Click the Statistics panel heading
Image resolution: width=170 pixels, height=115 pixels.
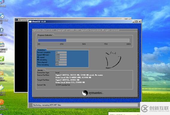click(x=41, y=50)
